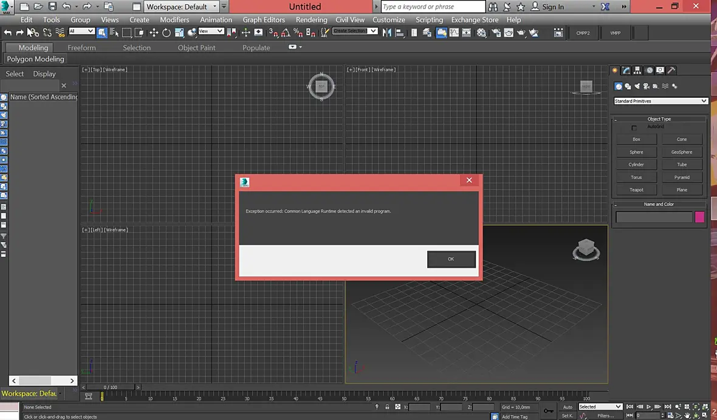This screenshot has height=420, width=717.
Task: Click the GeoSphere object type button
Action: [681, 152]
